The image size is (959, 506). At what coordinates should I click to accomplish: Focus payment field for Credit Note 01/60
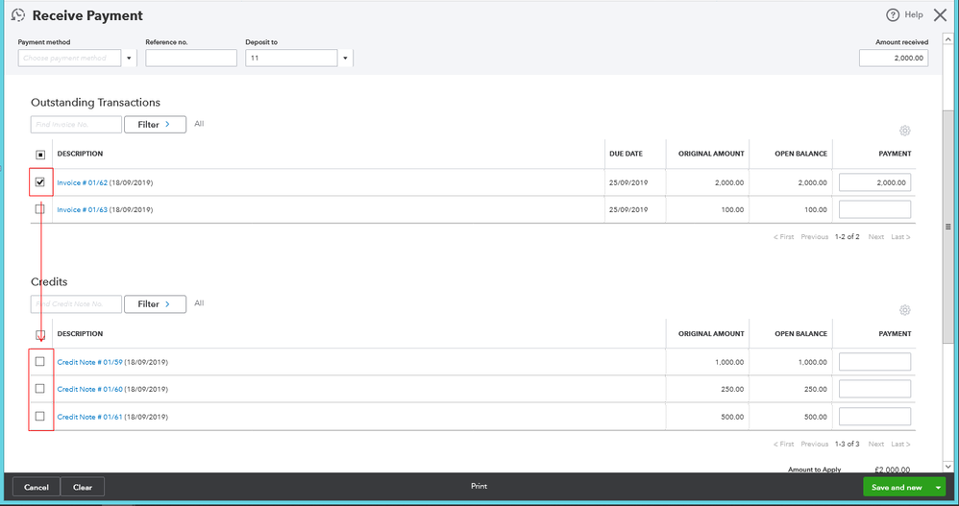pyautogui.click(x=874, y=389)
